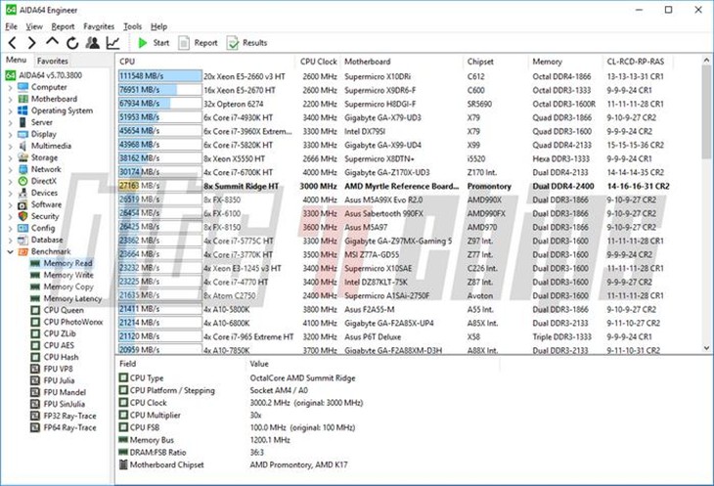Image resolution: width=714 pixels, height=486 pixels.
Task: Select the Memory Copy benchmark
Action: click(x=68, y=287)
